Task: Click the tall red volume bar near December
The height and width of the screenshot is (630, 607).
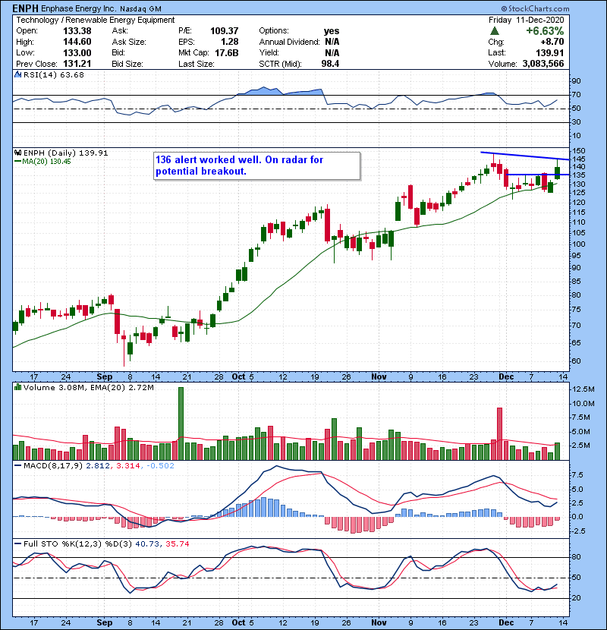Action: (x=499, y=433)
